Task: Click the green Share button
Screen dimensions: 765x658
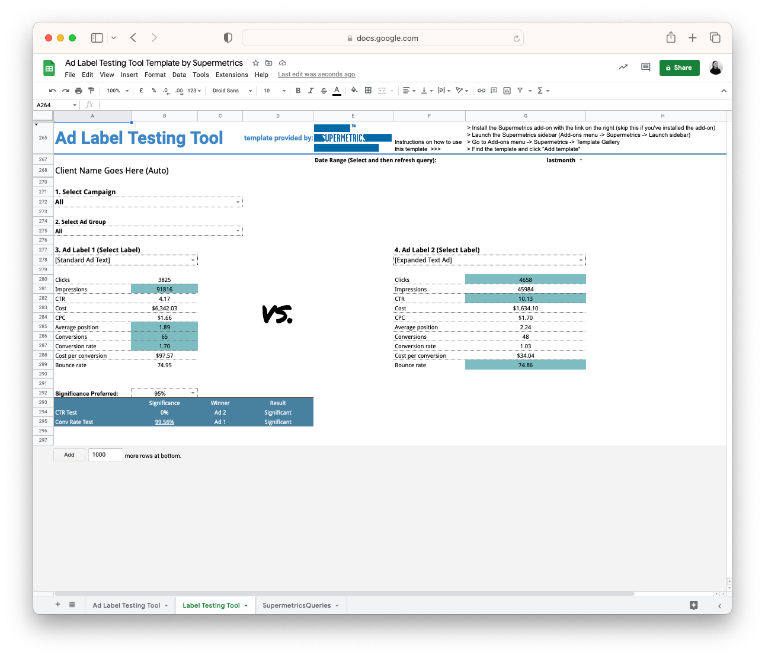Action: click(x=679, y=68)
